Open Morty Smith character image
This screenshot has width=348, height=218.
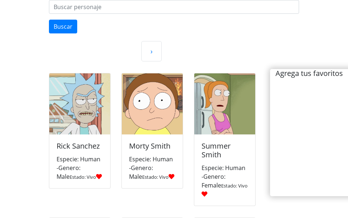(x=152, y=104)
